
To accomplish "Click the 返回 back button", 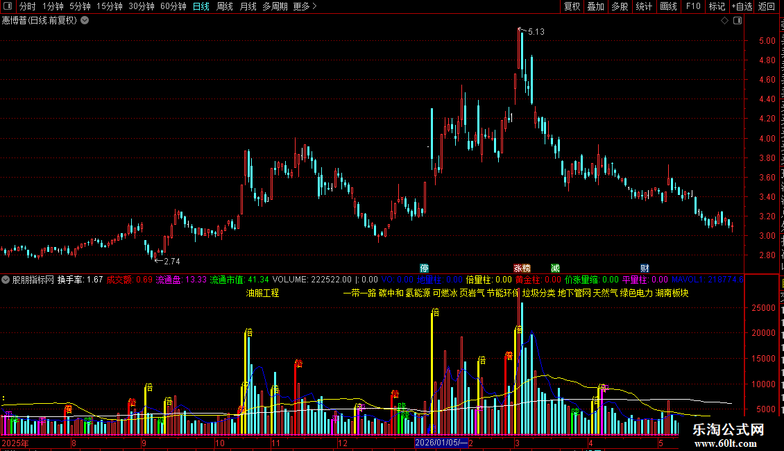I will tap(767, 6).
